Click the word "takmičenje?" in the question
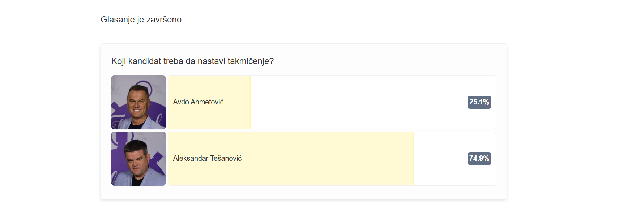 click(251, 61)
